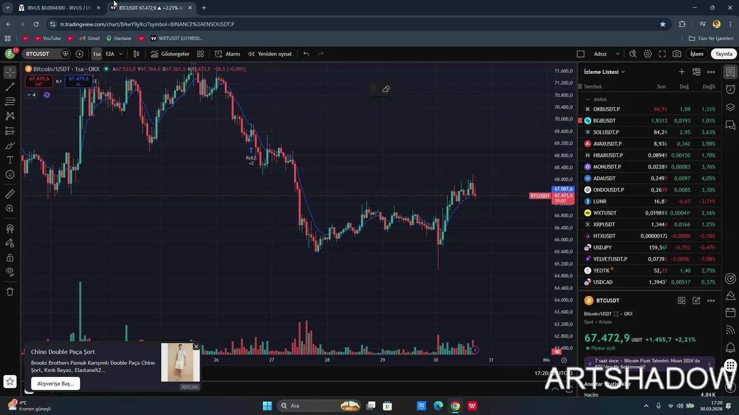Edit BTCUSDT details note icon
The width and height of the screenshot is (739, 415).
click(696, 300)
